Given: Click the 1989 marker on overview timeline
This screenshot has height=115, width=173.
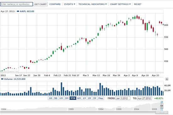Looking at the screenshot, I should point(71,109).
